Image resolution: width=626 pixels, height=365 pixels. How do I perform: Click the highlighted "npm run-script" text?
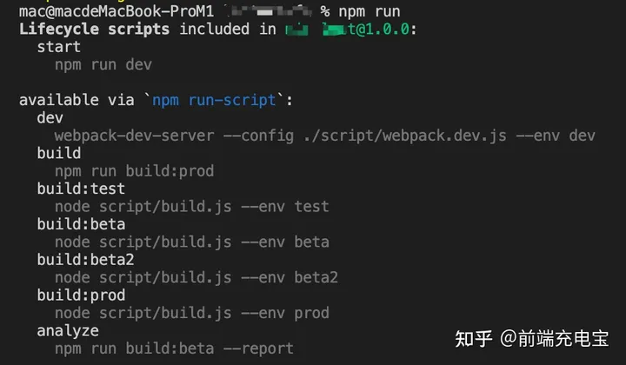(214, 100)
